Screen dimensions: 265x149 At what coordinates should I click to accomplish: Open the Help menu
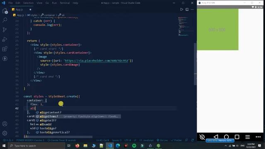coord(75,3)
